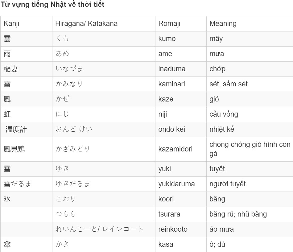
Task: Select the katakana レインコート cell
Action: tap(104, 229)
